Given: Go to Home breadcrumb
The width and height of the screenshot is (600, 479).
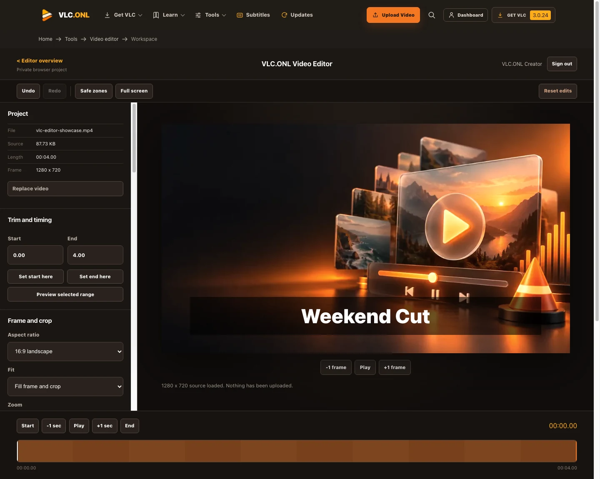Looking at the screenshot, I should pyautogui.click(x=45, y=39).
